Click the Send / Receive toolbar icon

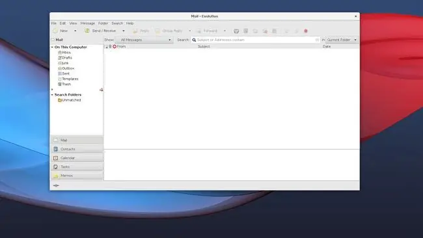coord(87,31)
